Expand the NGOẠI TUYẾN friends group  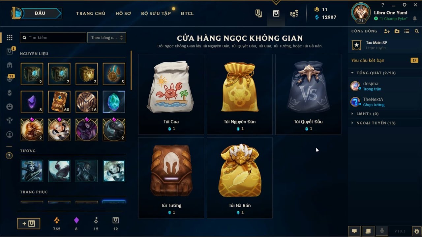coord(373,123)
